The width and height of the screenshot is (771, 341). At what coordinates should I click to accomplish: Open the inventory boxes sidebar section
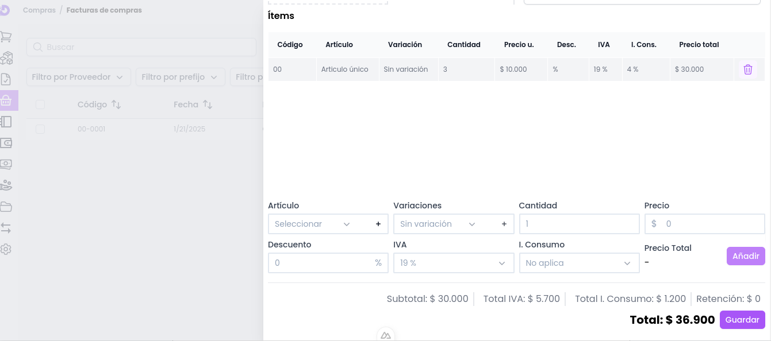click(6, 59)
